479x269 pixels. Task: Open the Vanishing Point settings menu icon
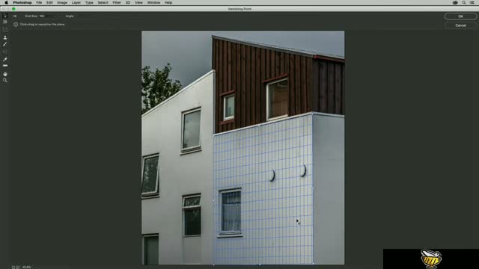tap(15, 16)
